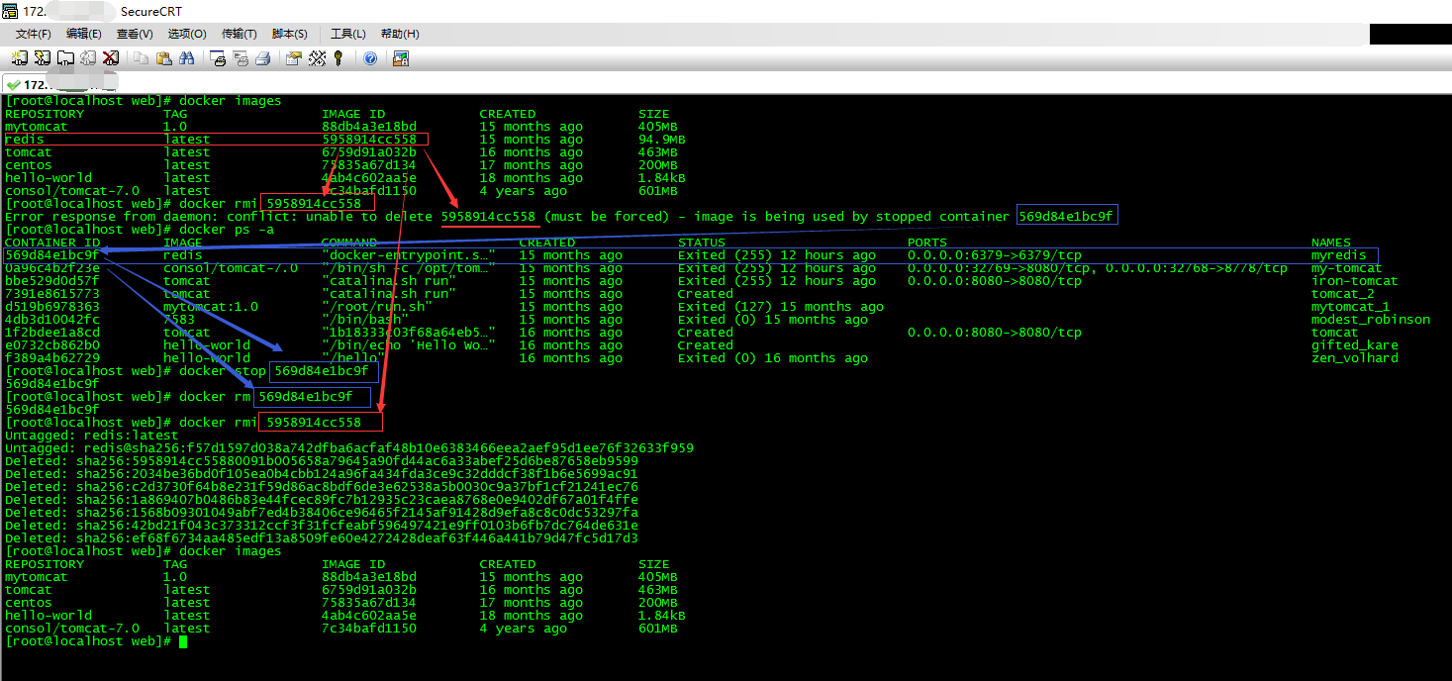Click the Public Key assistant key icon
1452x681 pixels.
(x=338, y=58)
